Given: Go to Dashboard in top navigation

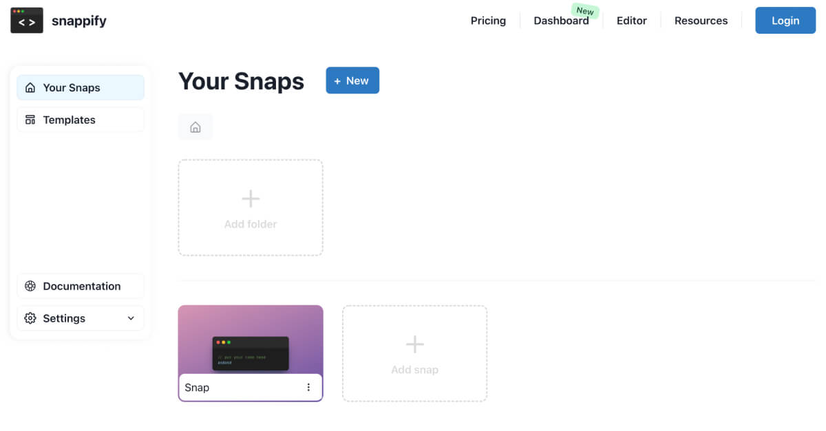Looking at the screenshot, I should 561,21.
